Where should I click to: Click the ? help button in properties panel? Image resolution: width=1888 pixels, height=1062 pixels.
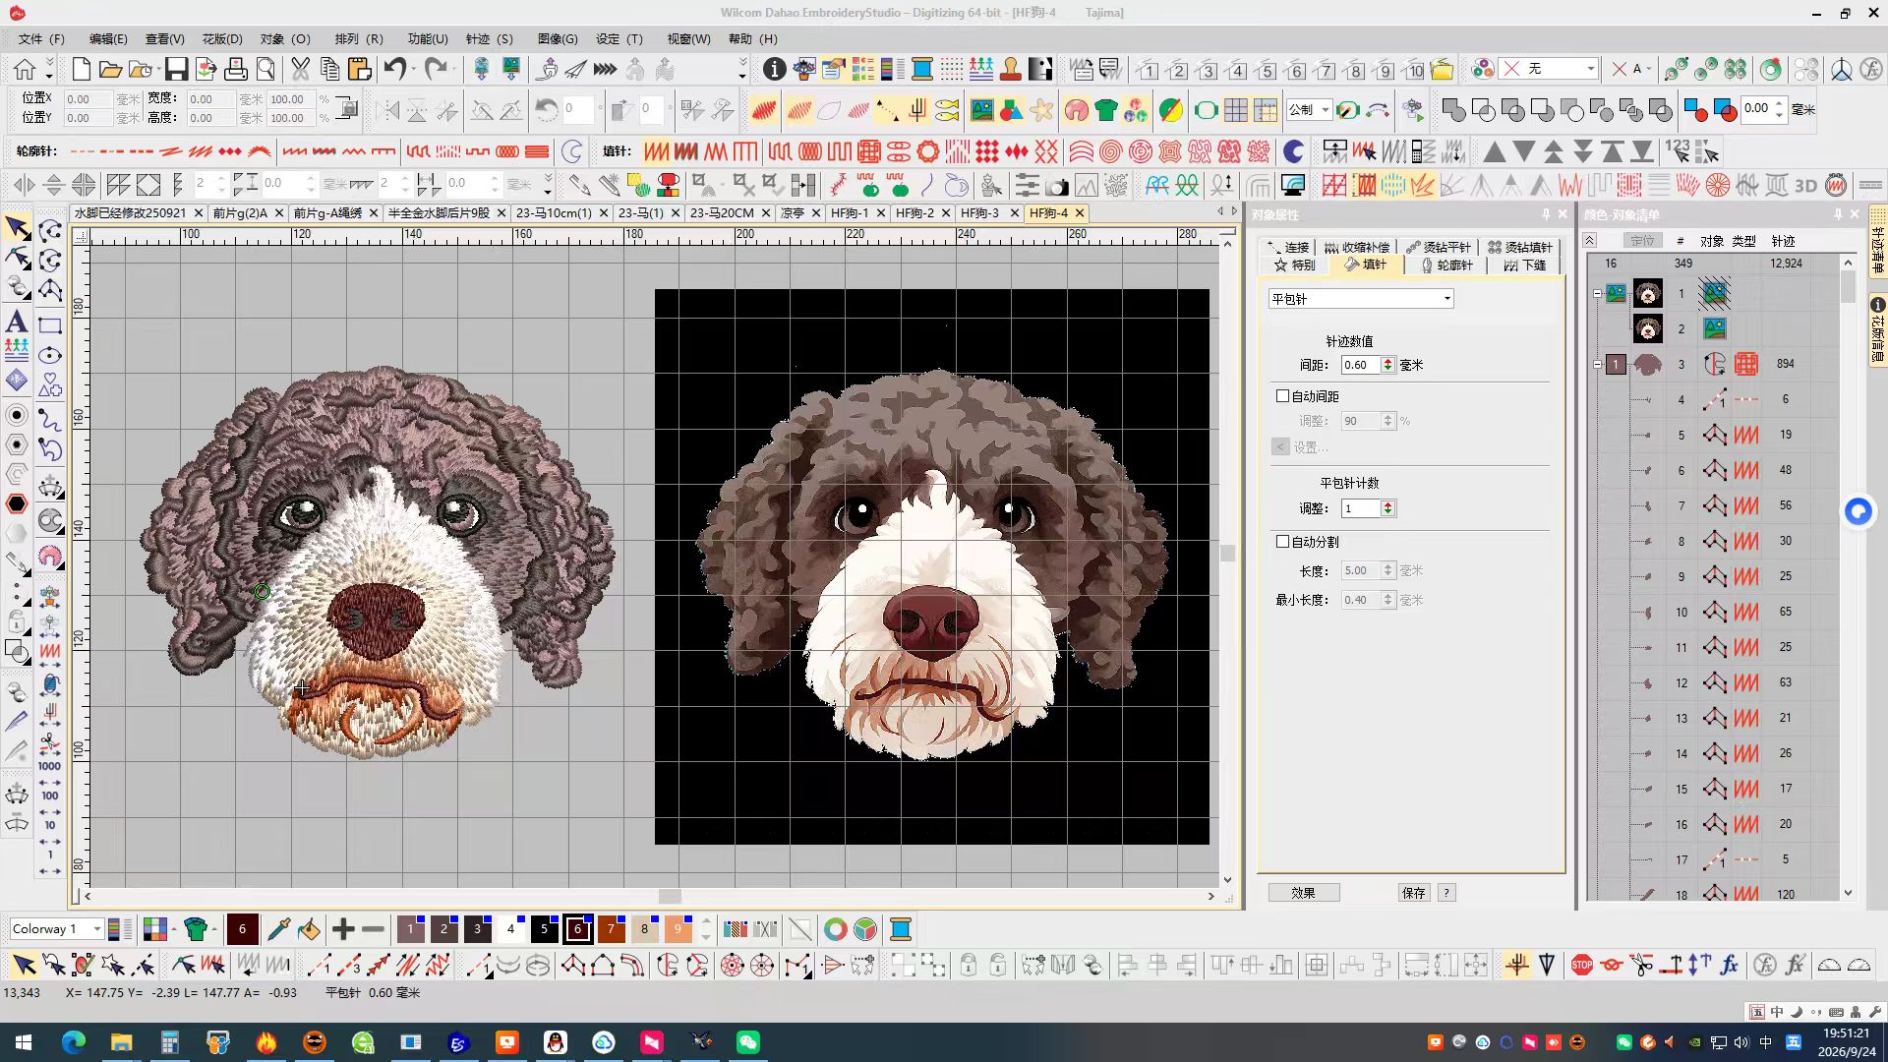[x=1445, y=893]
